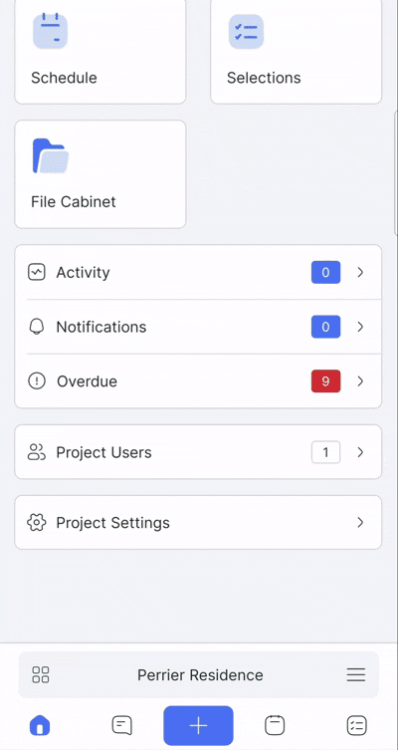398x750 pixels.
Task: Click the blue plus add button
Action: click(x=198, y=726)
